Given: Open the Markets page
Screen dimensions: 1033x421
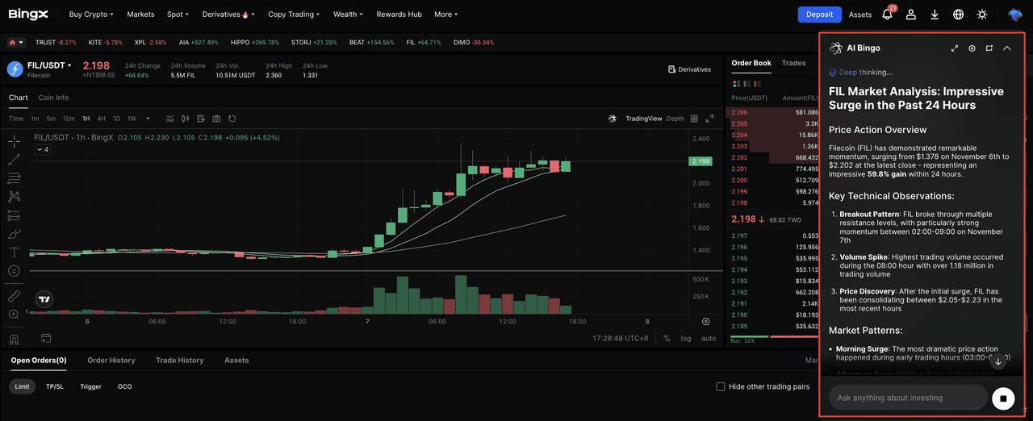Looking at the screenshot, I should (140, 15).
